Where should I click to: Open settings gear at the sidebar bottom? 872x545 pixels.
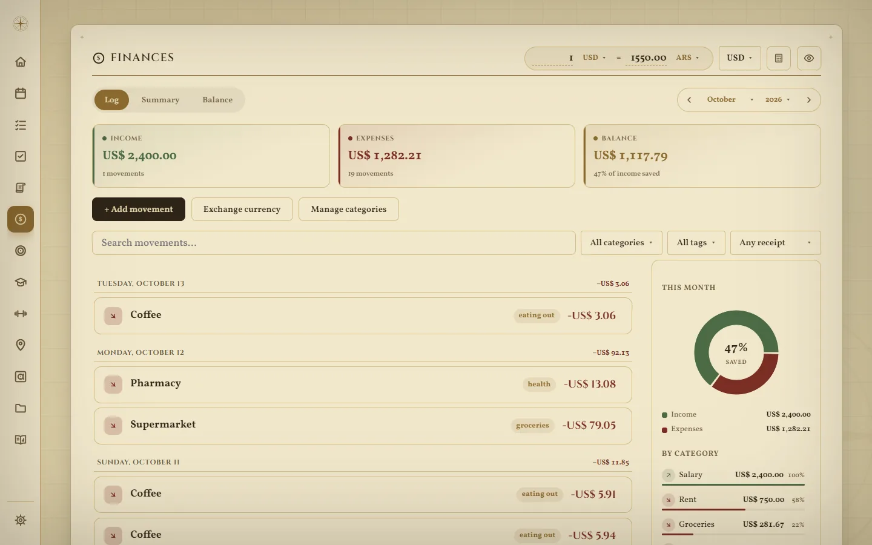21,520
